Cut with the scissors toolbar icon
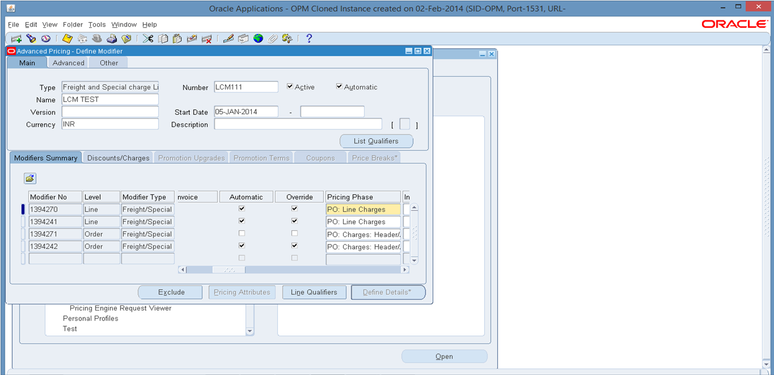Viewport: 774px width, 375px height. pyautogui.click(x=148, y=39)
